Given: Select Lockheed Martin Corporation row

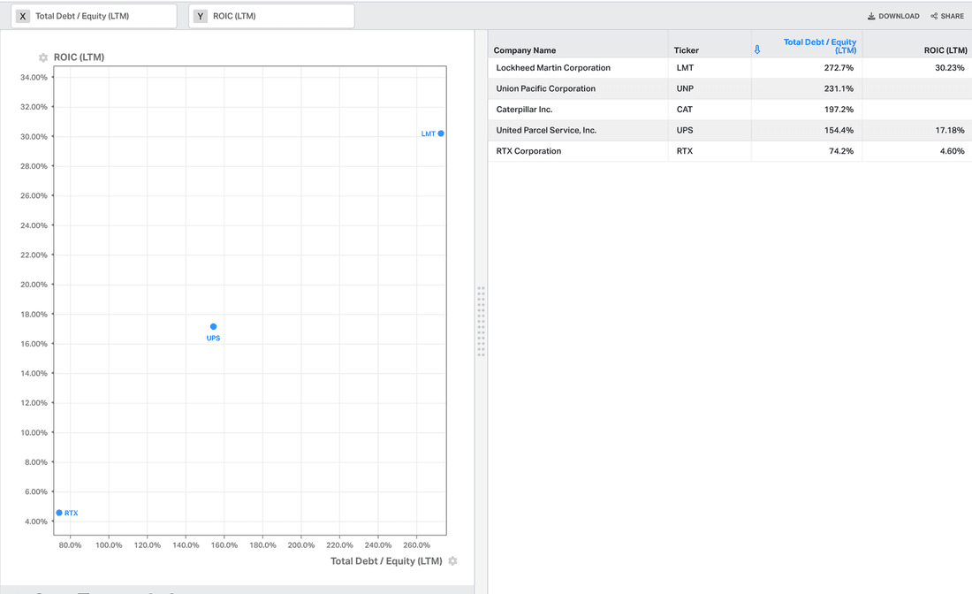Looking at the screenshot, I should point(730,67).
